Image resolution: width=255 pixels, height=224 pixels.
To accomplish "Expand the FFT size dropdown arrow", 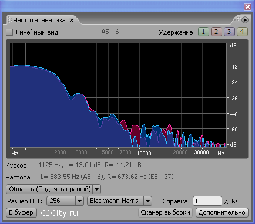I will click(79, 201).
